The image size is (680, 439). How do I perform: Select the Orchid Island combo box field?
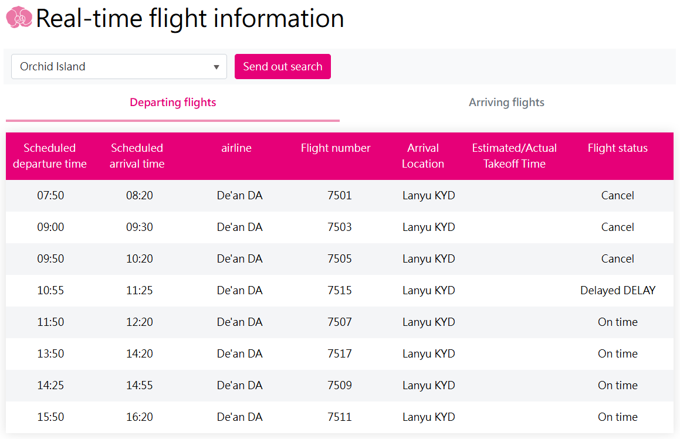tap(119, 66)
